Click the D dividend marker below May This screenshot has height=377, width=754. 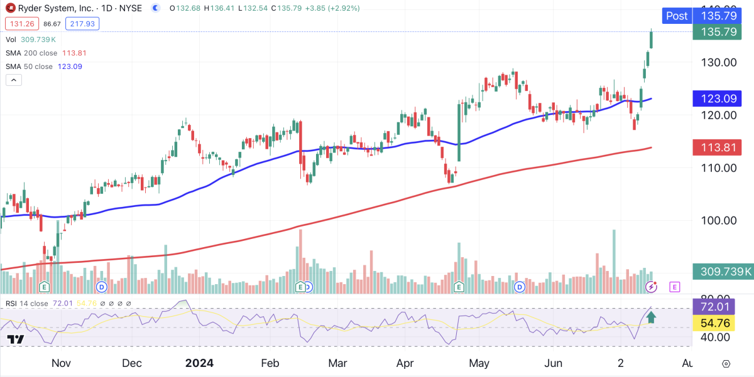[519, 287]
